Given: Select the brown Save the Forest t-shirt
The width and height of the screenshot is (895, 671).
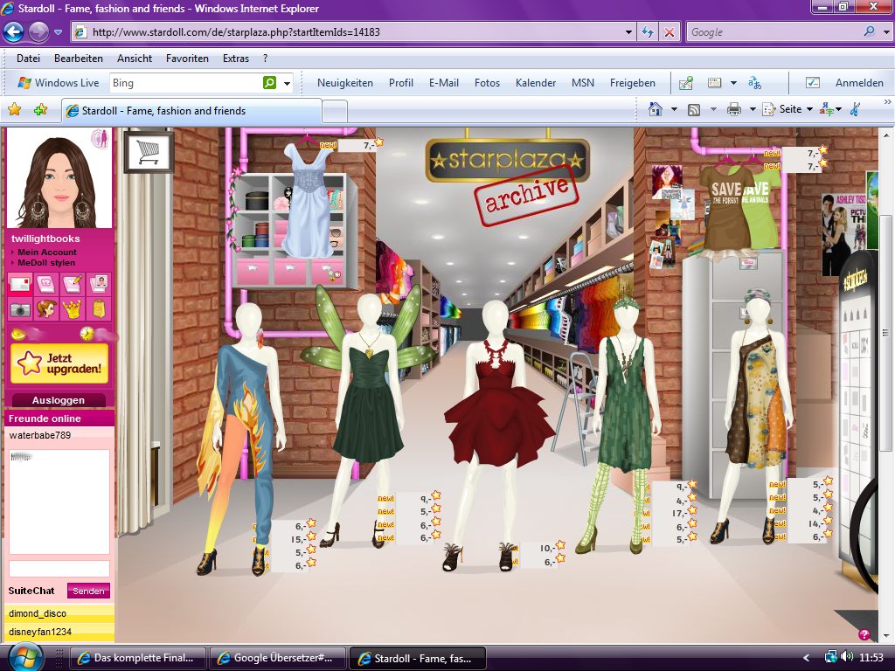Looking at the screenshot, I should pyautogui.click(x=726, y=208).
